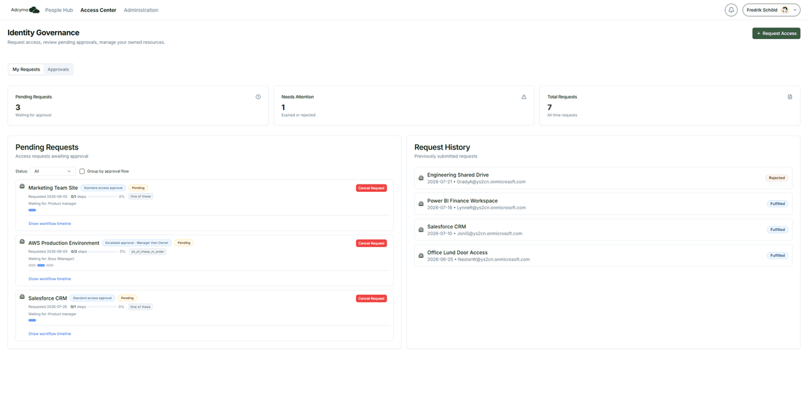Click the Escalated approval - Manager then Owner tag

tap(137, 243)
